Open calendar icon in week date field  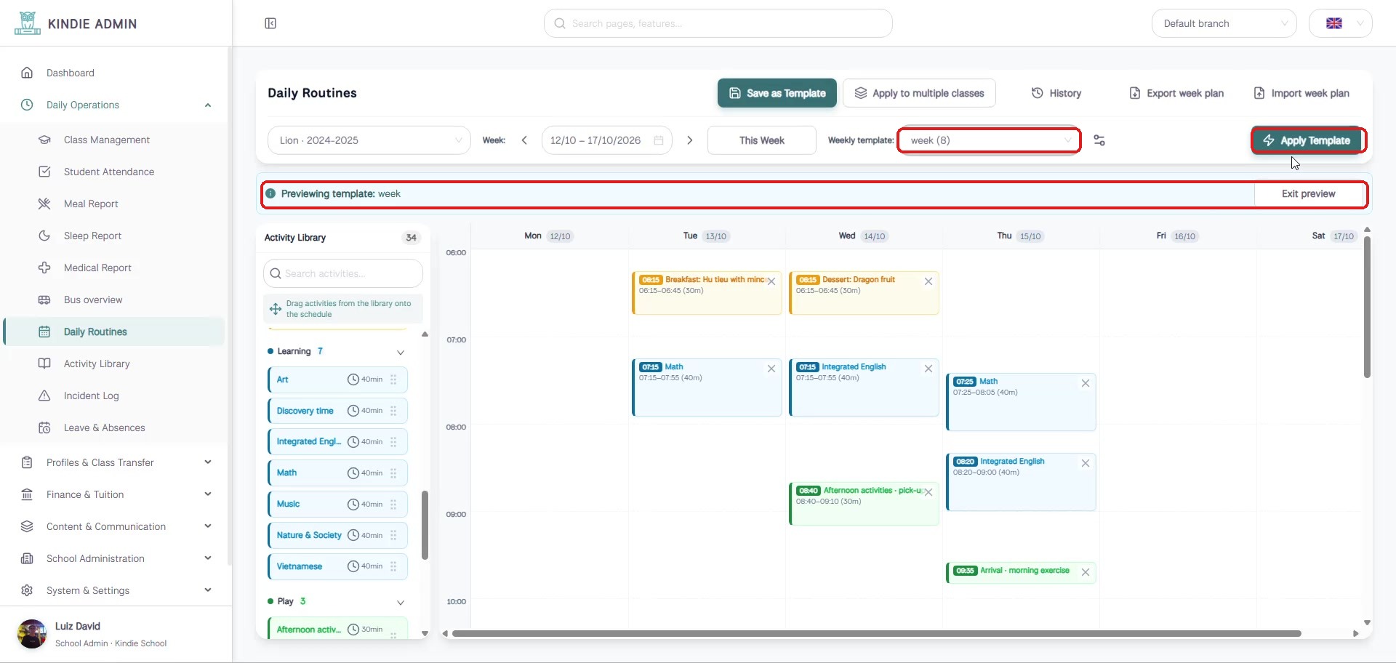659,140
